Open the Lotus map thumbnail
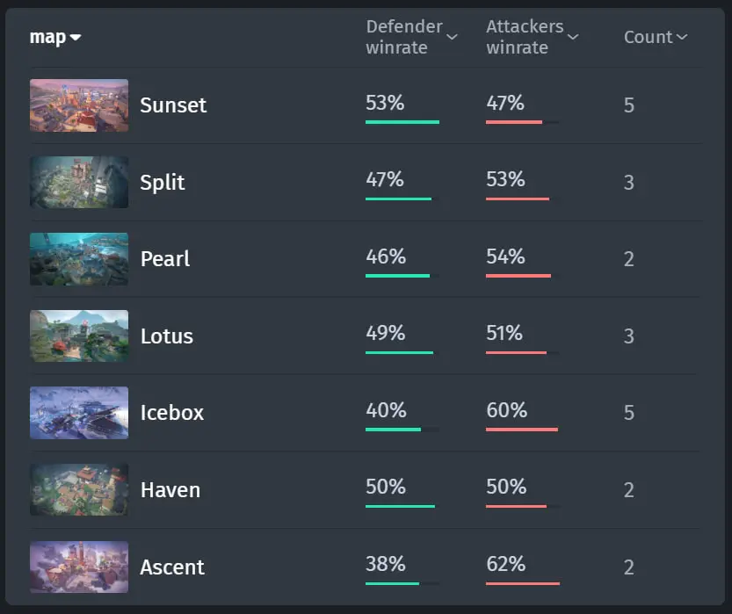Viewport: 732px width, 614px height. (x=79, y=336)
